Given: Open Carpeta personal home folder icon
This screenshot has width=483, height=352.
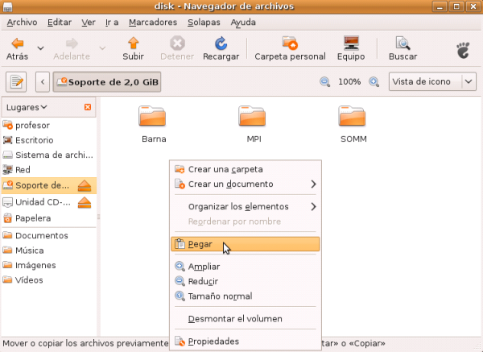Looking at the screenshot, I should [290, 44].
